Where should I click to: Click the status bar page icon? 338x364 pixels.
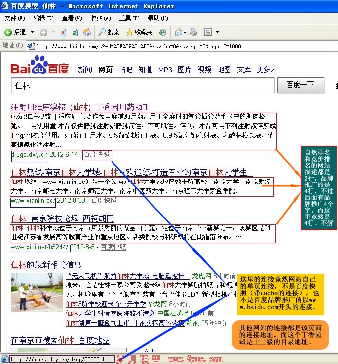coord(4,359)
